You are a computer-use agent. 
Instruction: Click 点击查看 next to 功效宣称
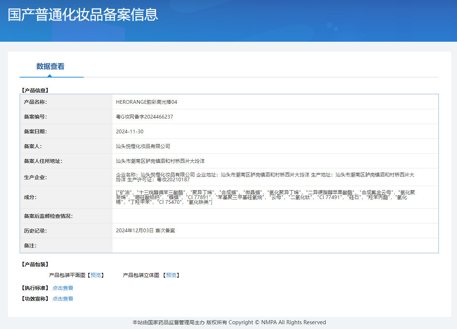click(x=63, y=299)
